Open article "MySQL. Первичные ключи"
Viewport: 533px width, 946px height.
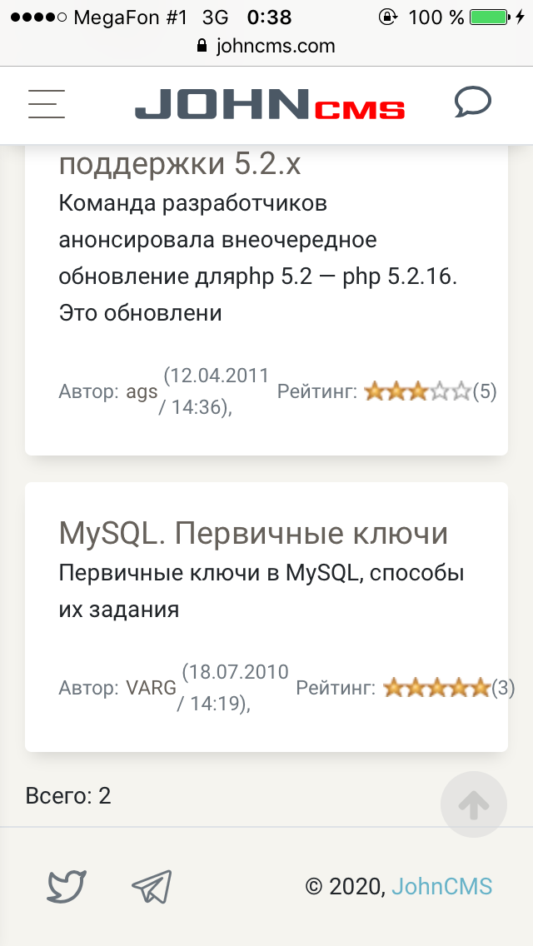coord(253,534)
